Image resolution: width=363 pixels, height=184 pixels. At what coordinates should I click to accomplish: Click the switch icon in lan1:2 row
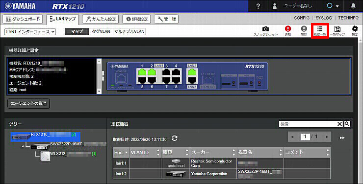click(x=176, y=174)
